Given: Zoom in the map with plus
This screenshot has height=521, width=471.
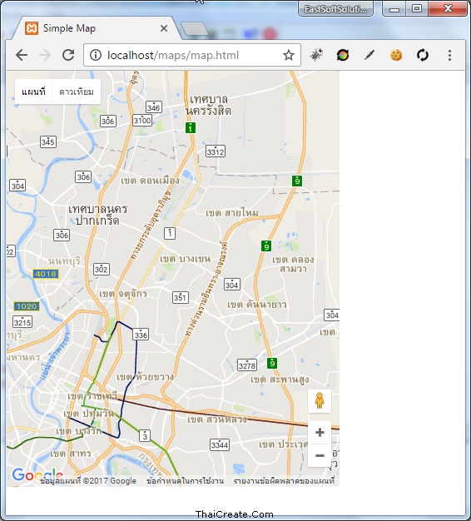Looking at the screenshot, I should 320,433.
